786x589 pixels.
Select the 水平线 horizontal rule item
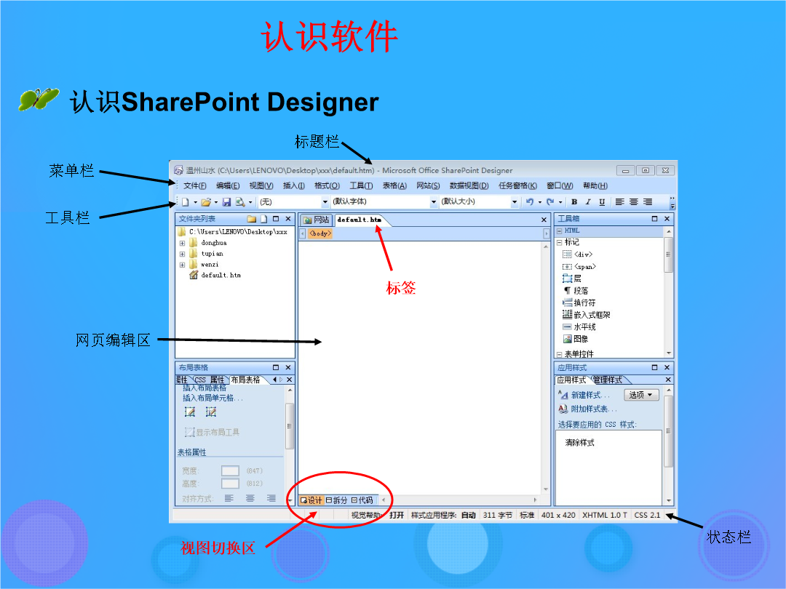[x=579, y=327]
